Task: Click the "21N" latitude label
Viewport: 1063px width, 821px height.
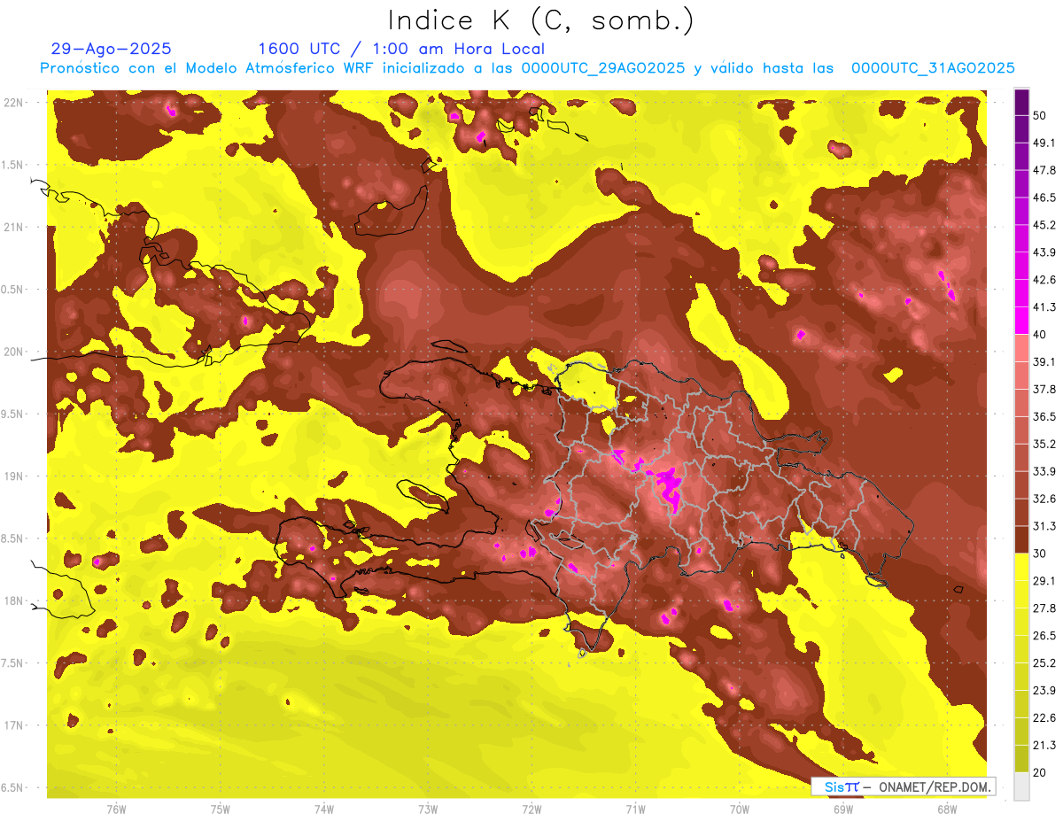Action: [14, 228]
